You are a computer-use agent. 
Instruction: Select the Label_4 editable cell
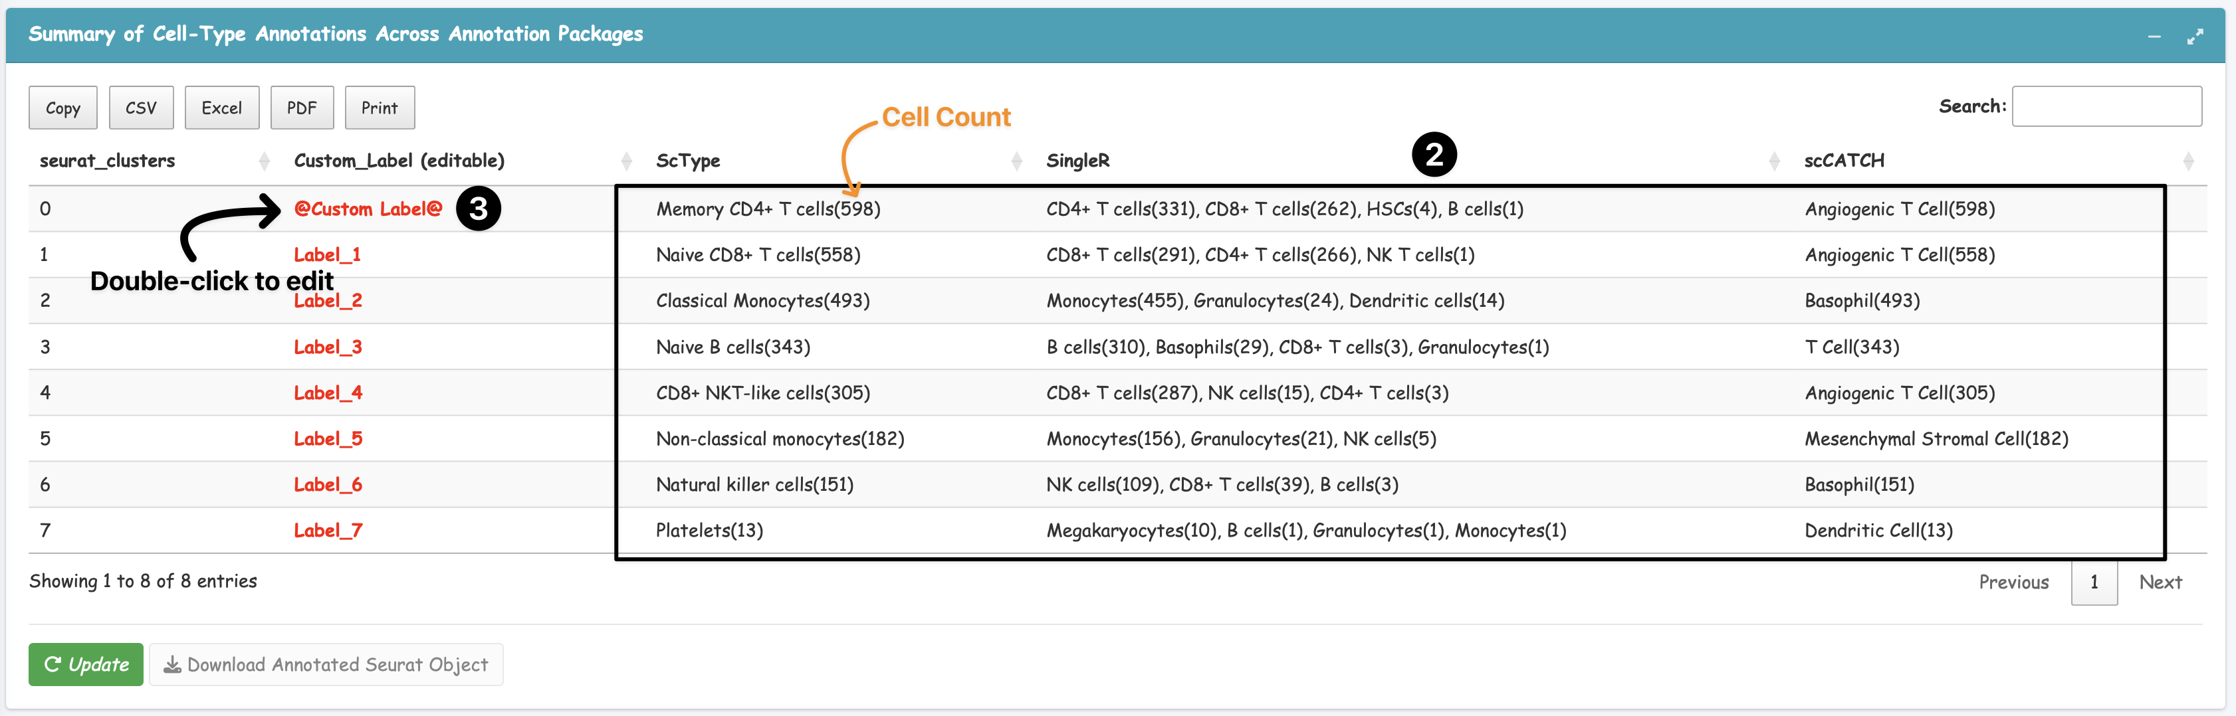tap(327, 393)
